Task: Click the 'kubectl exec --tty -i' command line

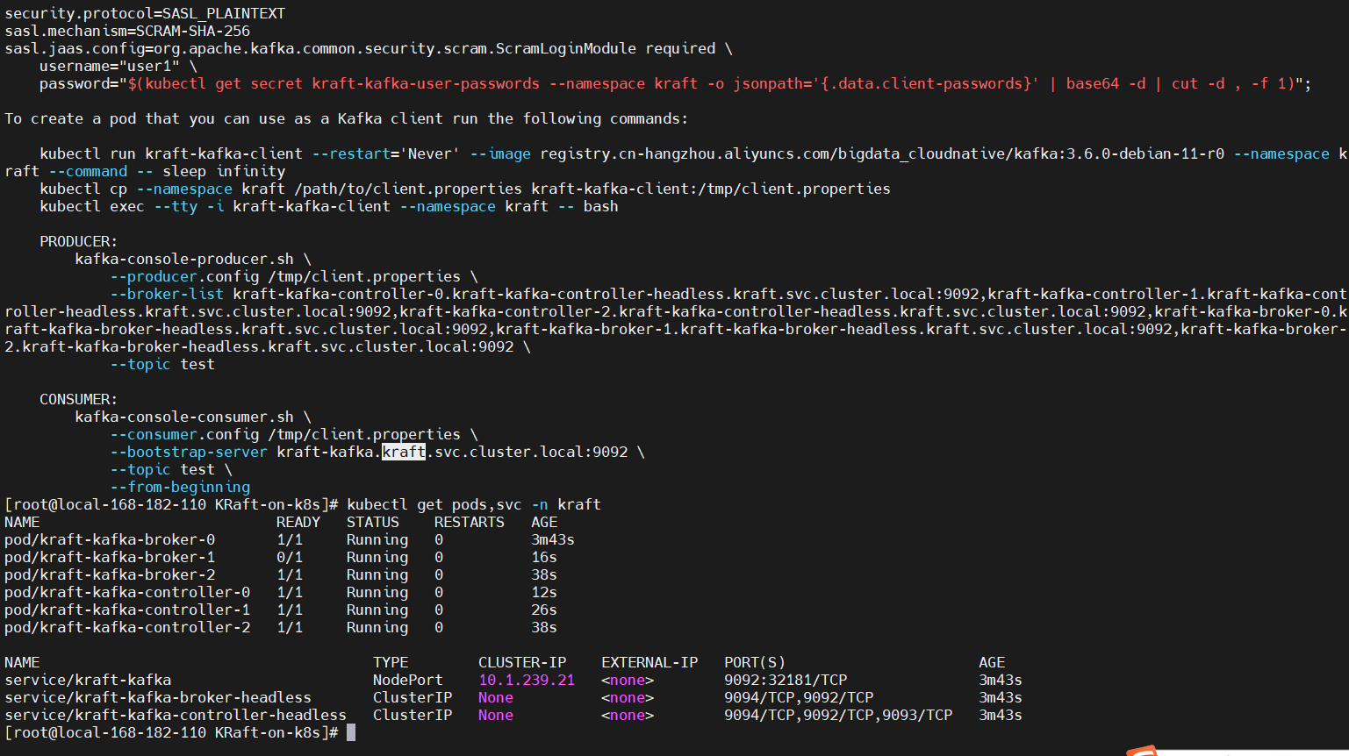Action: (329, 207)
